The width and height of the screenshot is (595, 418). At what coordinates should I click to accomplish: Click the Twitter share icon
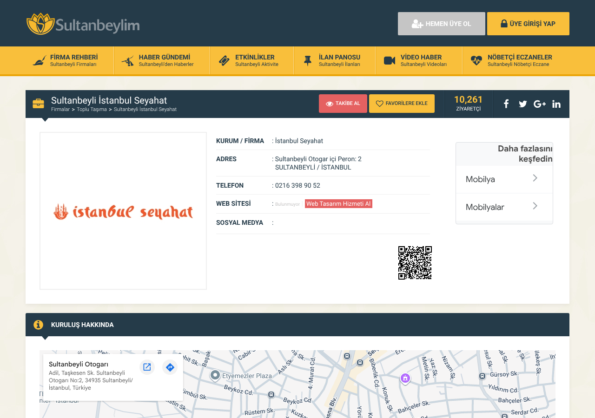(x=523, y=104)
